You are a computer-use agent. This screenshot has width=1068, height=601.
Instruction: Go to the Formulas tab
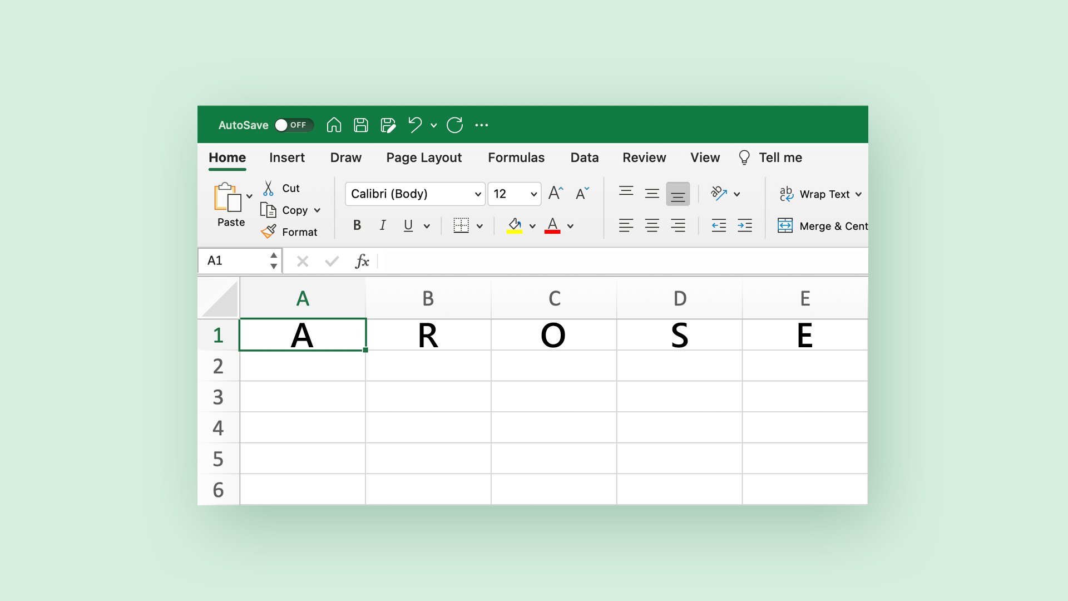pyautogui.click(x=516, y=157)
